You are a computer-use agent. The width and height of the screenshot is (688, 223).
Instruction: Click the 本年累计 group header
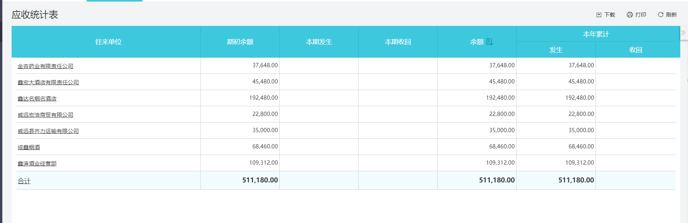596,34
